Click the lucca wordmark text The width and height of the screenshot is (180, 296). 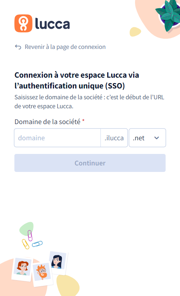tap(53, 24)
